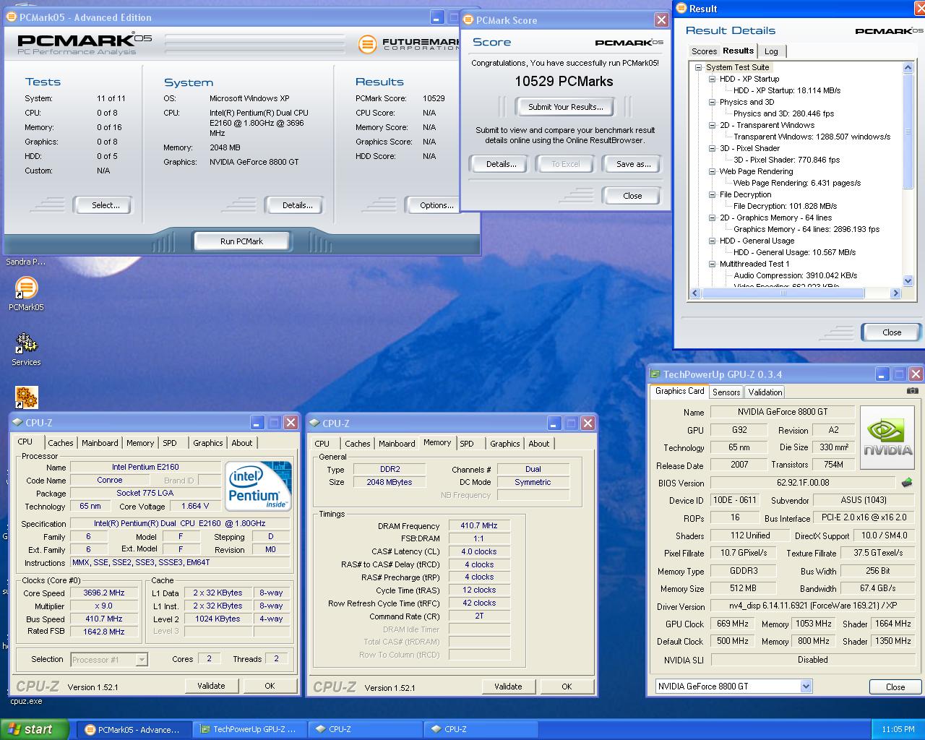This screenshot has height=740, width=925.
Task: Collapse the Physics and 3D node
Action: [x=712, y=102]
